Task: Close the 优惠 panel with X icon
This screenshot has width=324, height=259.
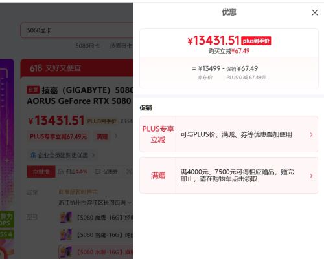Action: pos(315,12)
